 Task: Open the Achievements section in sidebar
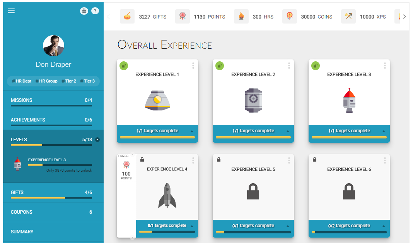(x=51, y=120)
